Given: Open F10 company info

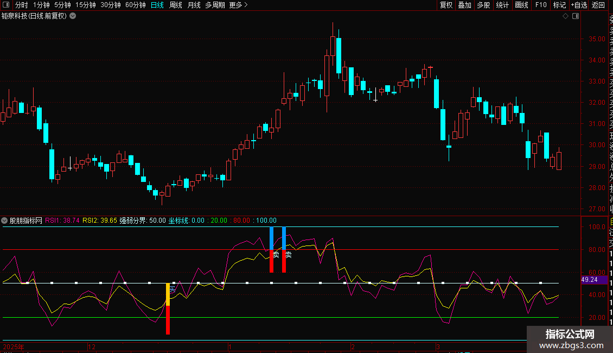Looking at the screenshot, I should click(x=541, y=5).
